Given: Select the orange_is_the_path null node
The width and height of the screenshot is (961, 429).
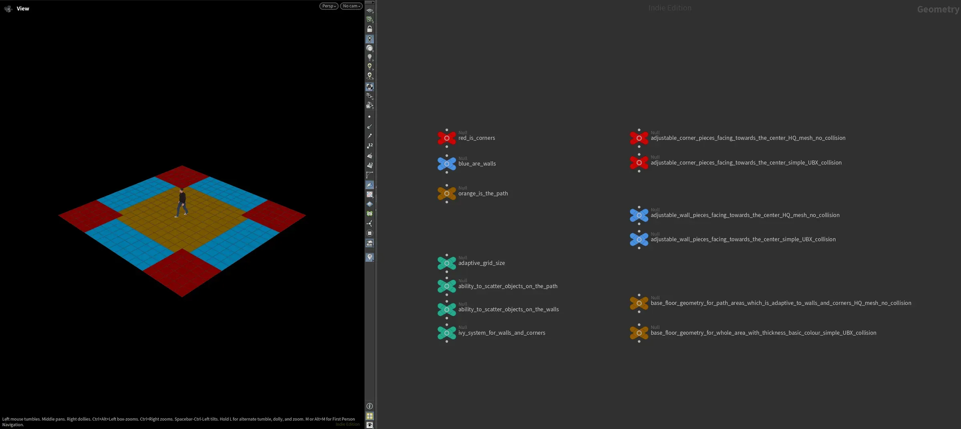Looking at the screenshot, I should click(447, 194).
